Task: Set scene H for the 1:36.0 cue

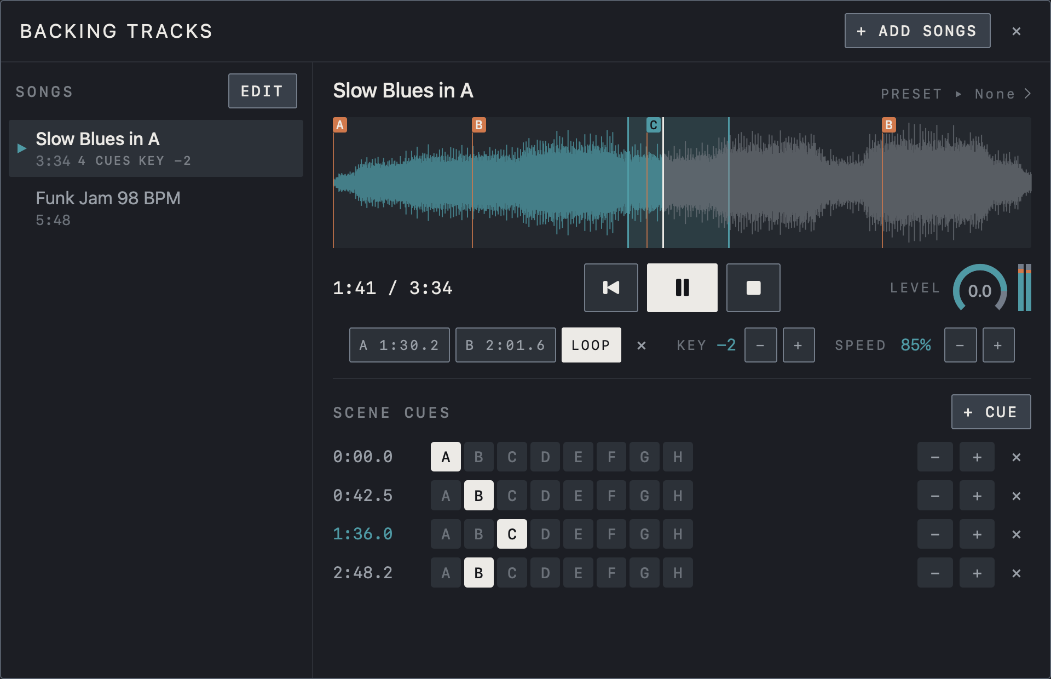Action: [678, 534]
